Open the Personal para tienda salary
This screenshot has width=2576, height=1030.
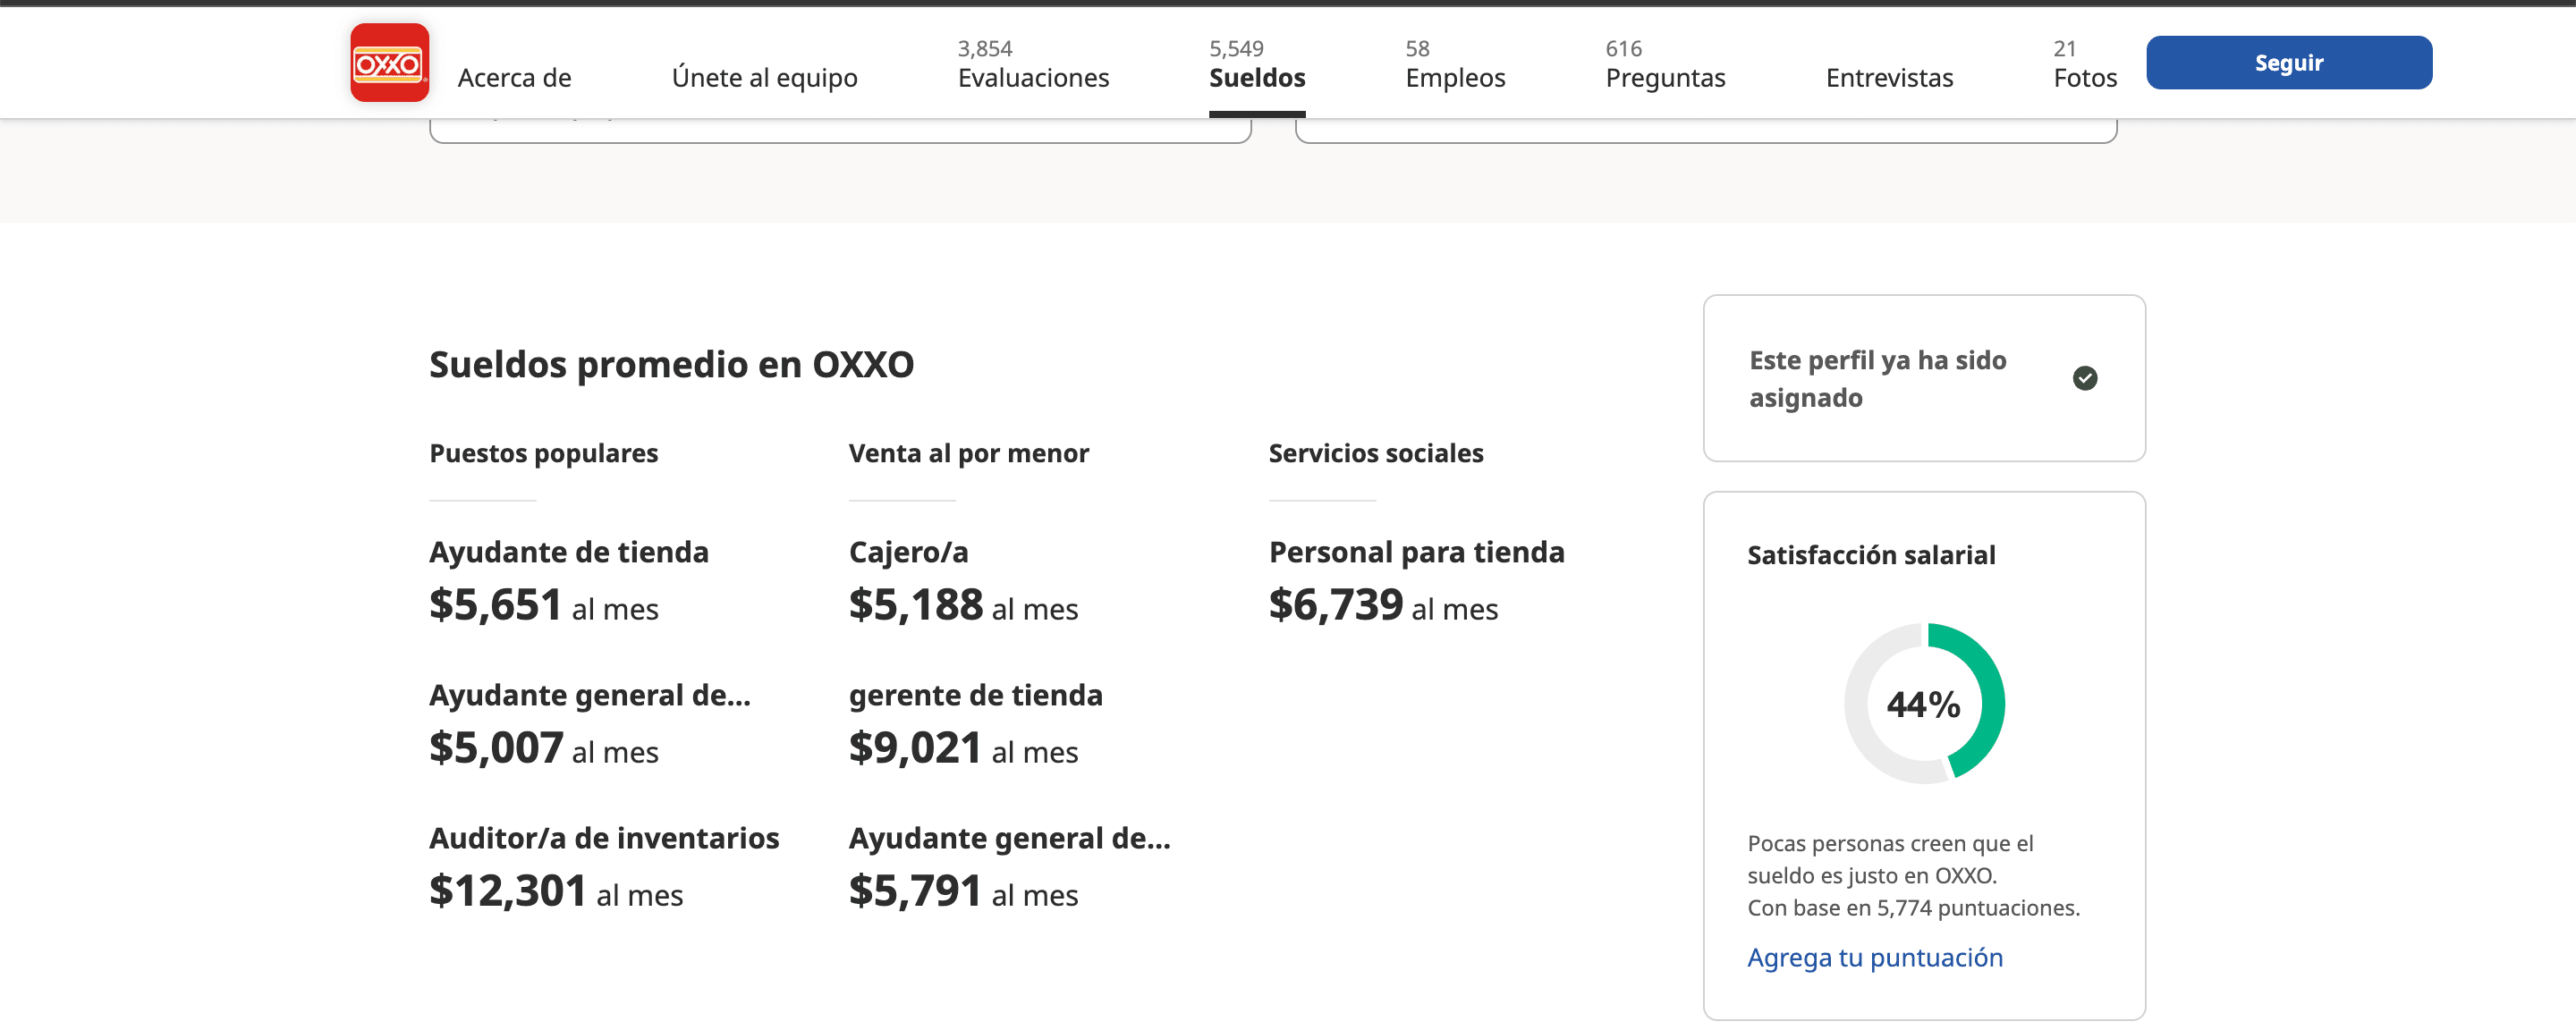click(x=1417, y=552)
